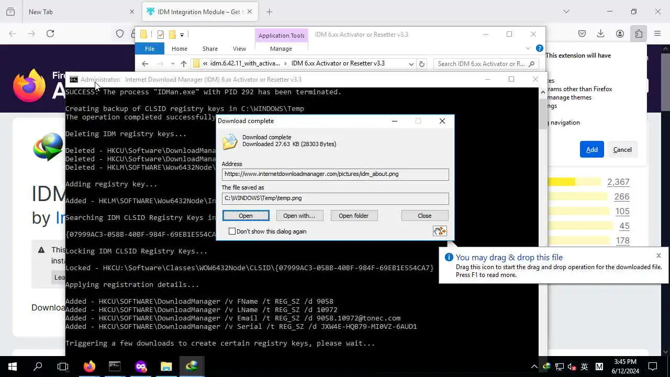670x377 pixels.
Task: Close the New Tab tab
Action: click(x=132, y=12)
